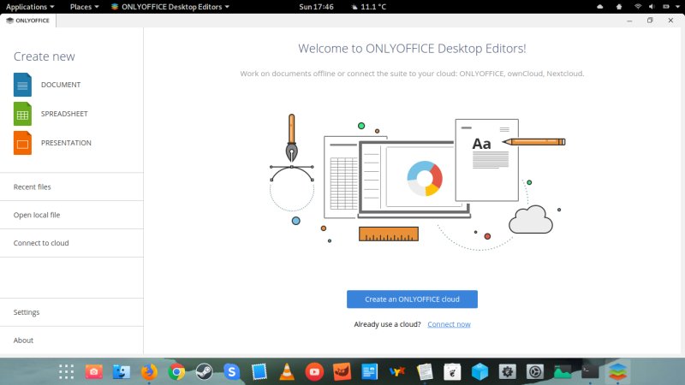Image resolution: width=685 pixels, height=385 pixels.
Task: Launch Google Chrome from the dock
Action: point(176,372)
